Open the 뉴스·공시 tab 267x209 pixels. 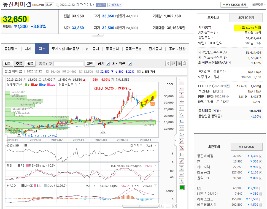point(92,49)
